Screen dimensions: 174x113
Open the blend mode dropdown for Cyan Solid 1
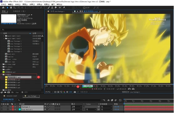[x=76, y=110]
